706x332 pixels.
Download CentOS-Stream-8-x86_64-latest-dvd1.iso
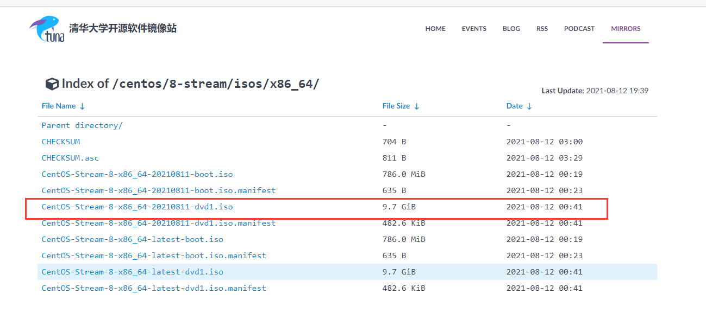pyautogui.click(x=133, y=272)
